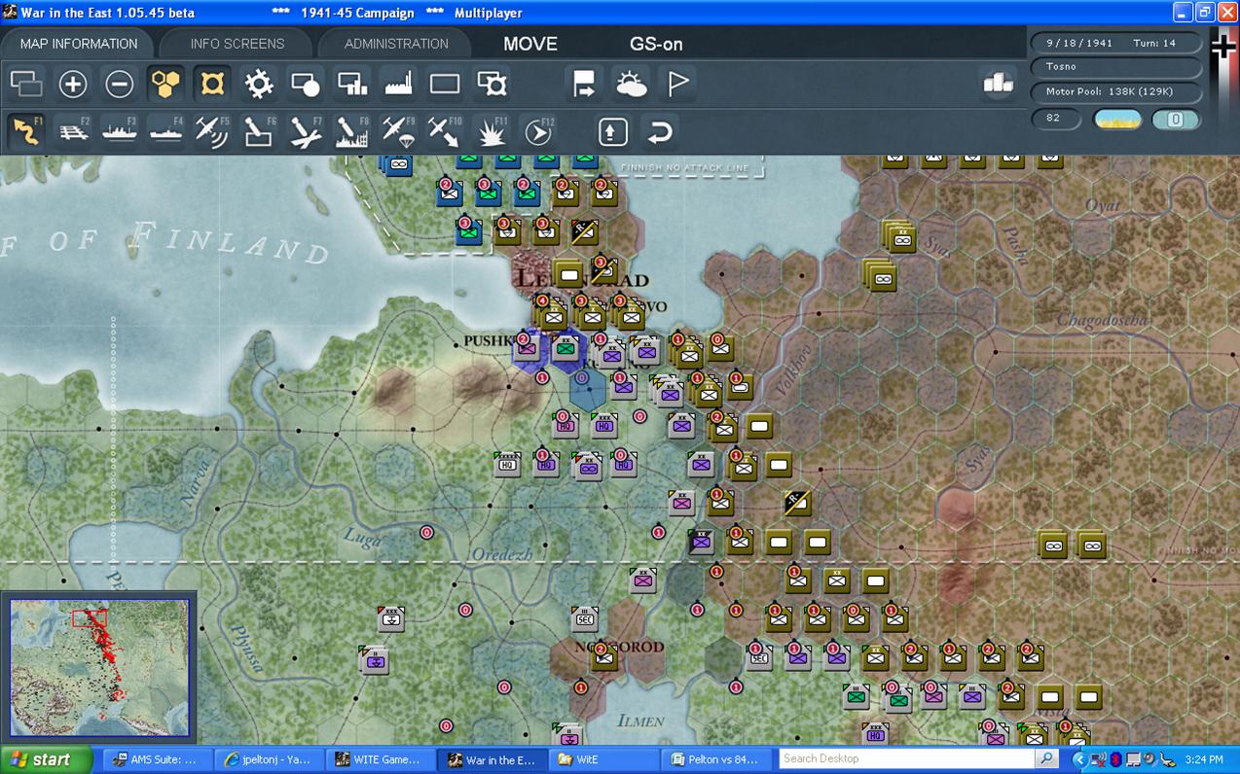Expand hidden system tray icons chevron
Screen dimensions: 1240x774
(x=1078, y=759)
